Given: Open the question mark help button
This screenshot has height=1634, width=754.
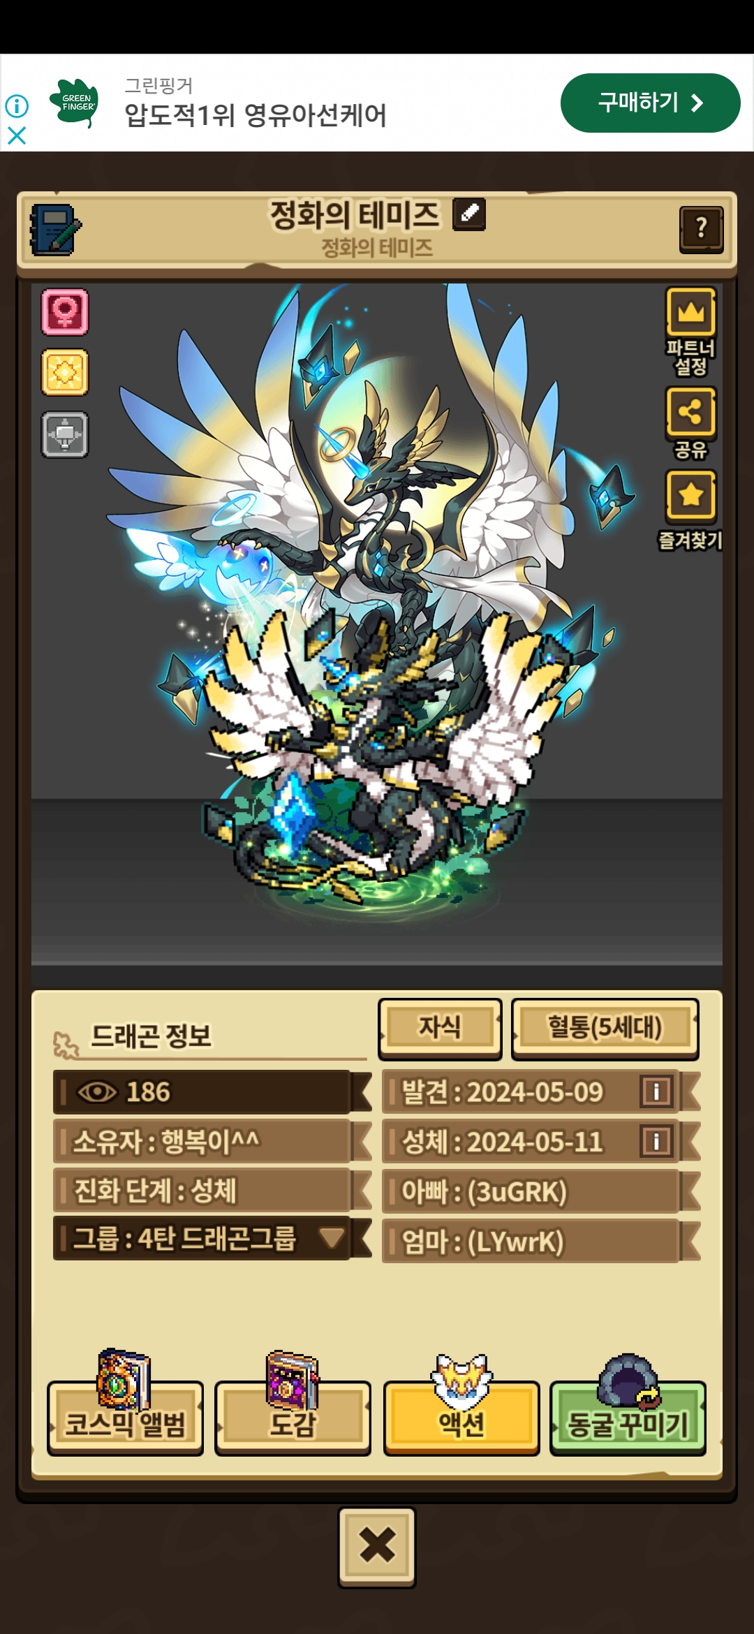Looking at the screenshot, I should point(701,229).
